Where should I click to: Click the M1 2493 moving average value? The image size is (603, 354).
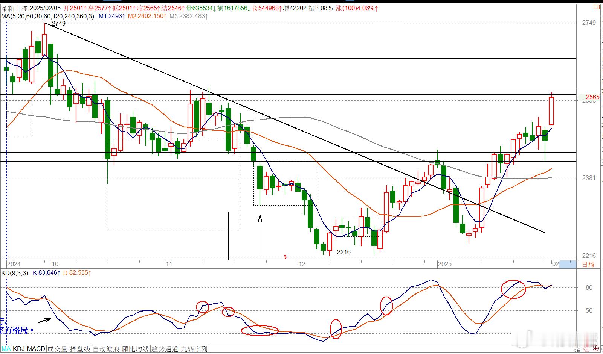pos(111,16)
